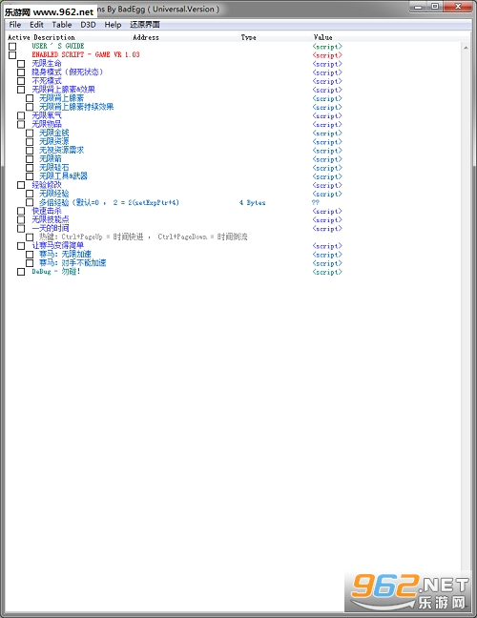Open the Table menu

pyautogui.click(x=62, y=25)
